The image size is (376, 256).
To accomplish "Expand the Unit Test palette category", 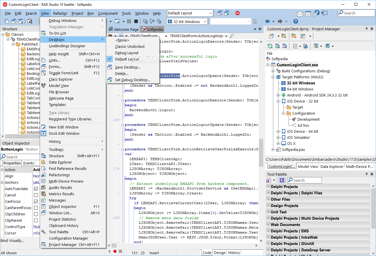I will (268, 212).
